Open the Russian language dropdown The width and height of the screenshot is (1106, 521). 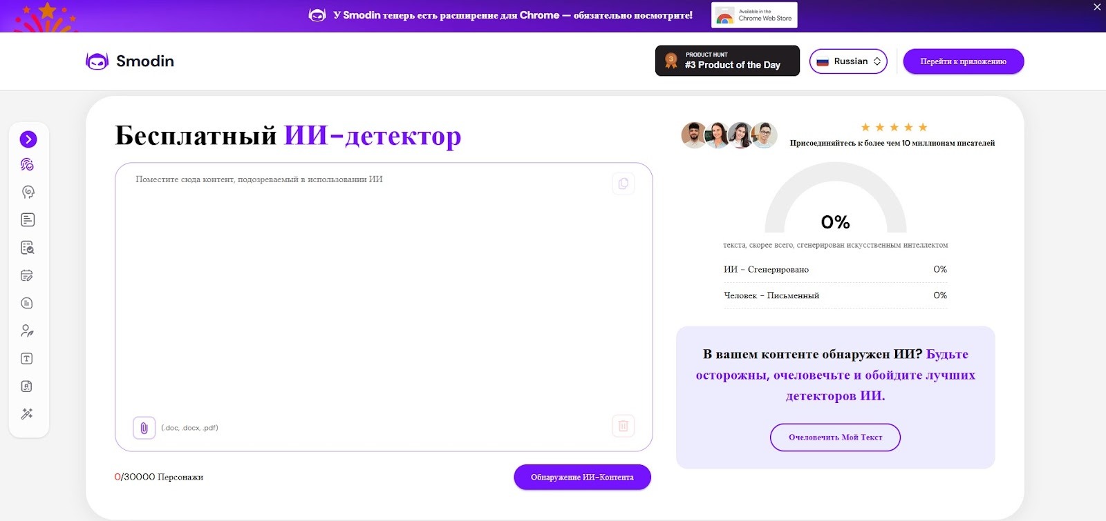(848, 61)
